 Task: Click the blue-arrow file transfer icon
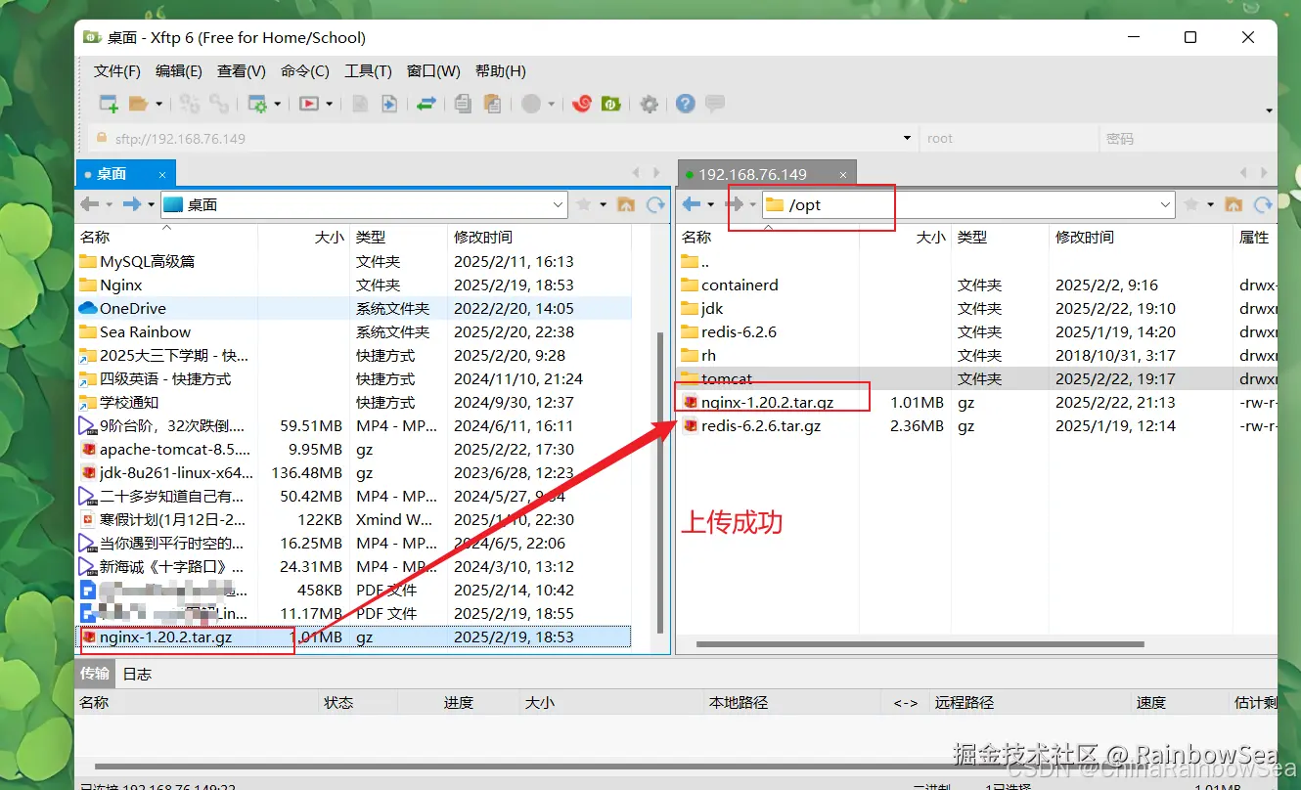(389, 104)
